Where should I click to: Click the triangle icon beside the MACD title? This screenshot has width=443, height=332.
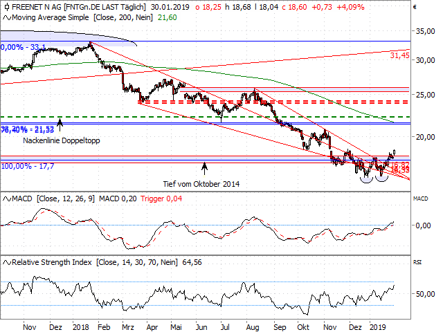(4, 199)
